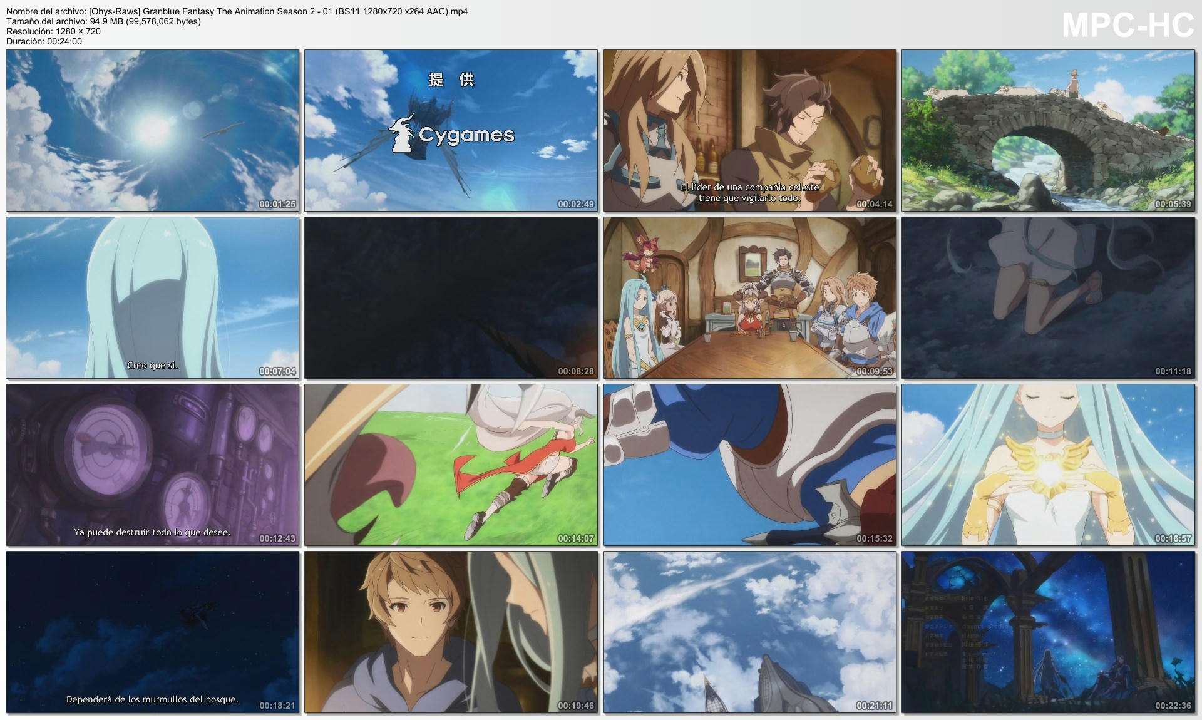Click subtitle 'Dependerá de los murmullos del bosque.'
1202x720 pixels.
click(x=152, y=699)
